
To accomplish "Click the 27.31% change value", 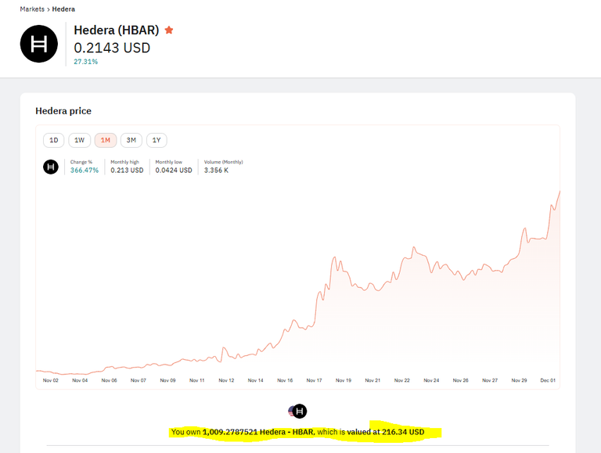I will pos(86,62).
